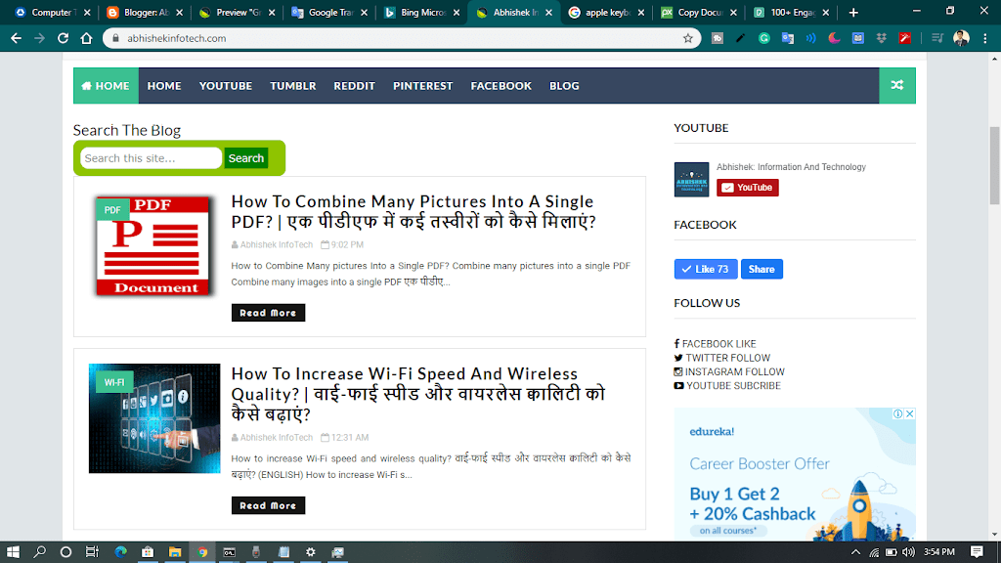
Task: Click the Search this site input field
Action: tap(151, 158)
